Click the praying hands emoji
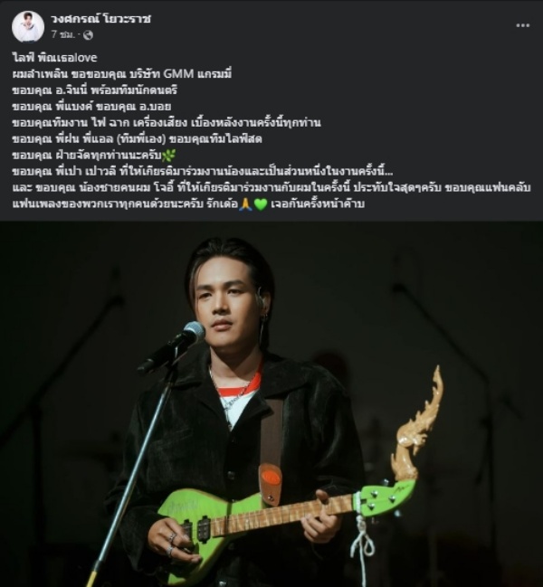Viewport: 543px width, 587px height. (x=245, y=204)
